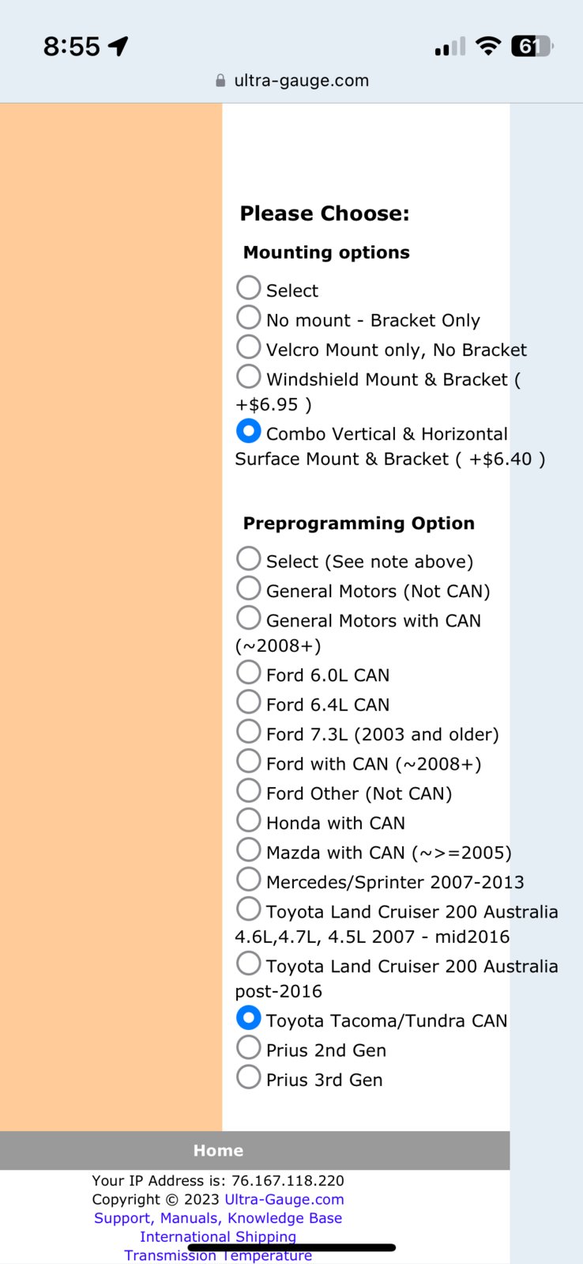Viewport: 583px width, 1264px height.
Task: Tap the battery indicator icon
Action: tap(532, 47)
